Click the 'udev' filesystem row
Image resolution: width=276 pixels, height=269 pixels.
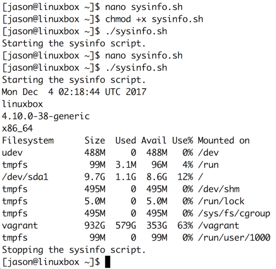110,153
